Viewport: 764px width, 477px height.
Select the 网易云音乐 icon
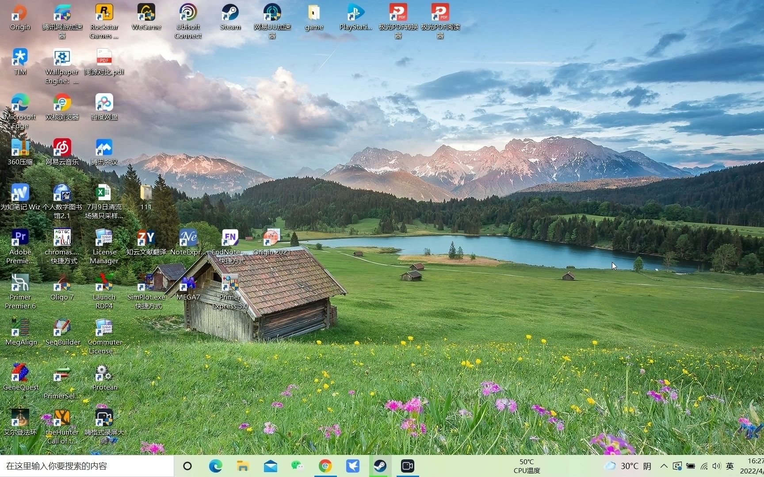(x=62, y=152)
